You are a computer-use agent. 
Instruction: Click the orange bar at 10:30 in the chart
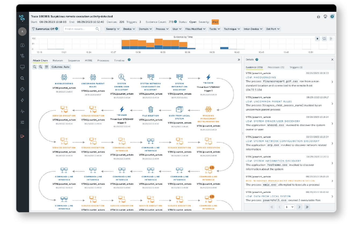tap(134, 43)
